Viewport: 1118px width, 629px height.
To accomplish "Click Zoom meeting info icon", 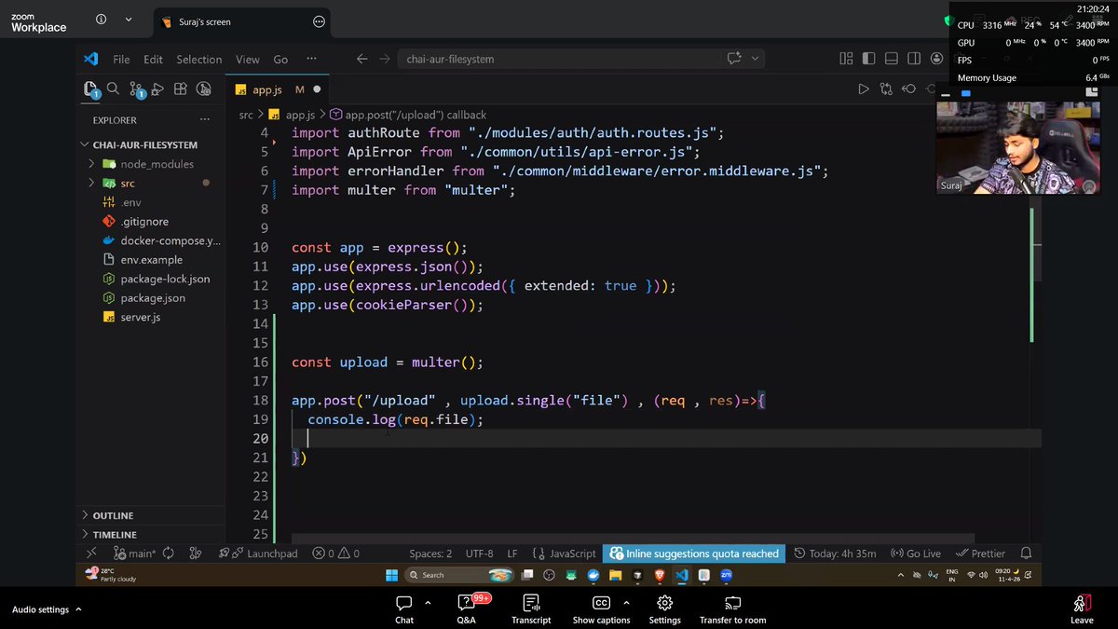I will [102, 20].
